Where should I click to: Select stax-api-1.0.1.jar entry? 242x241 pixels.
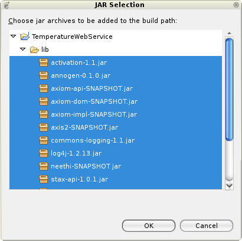(80, 179)
